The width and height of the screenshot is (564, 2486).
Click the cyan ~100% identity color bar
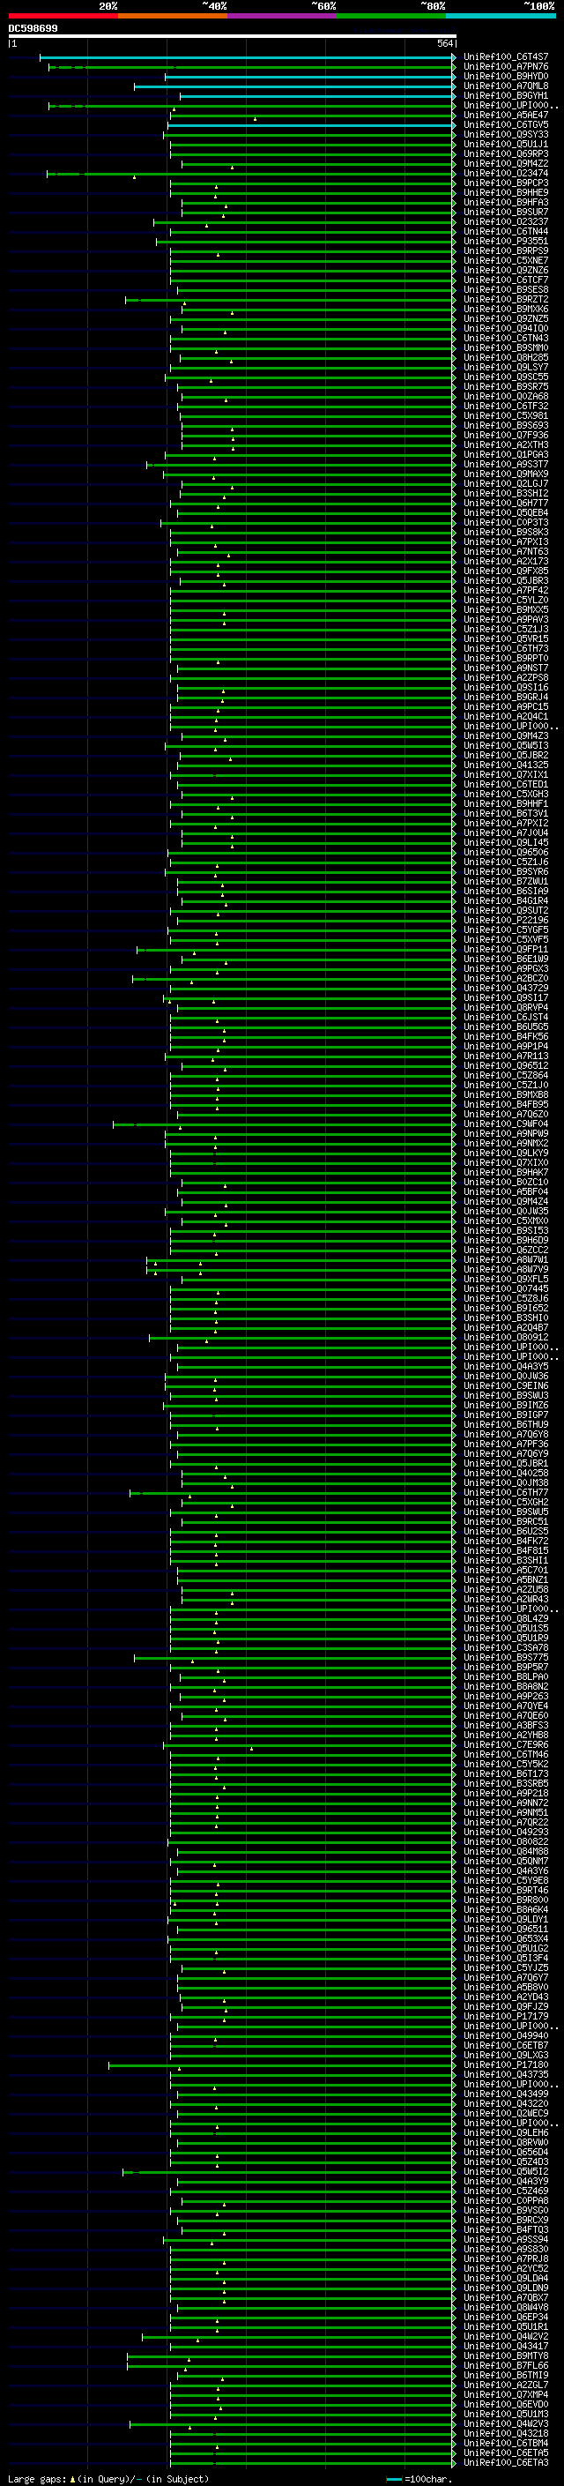click(501, 16)
